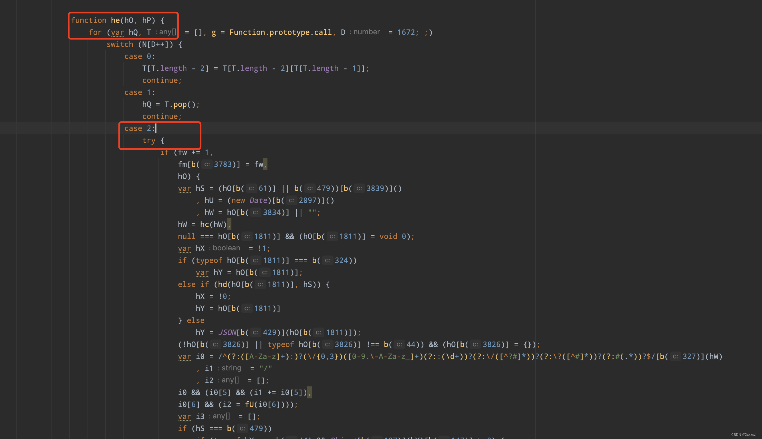Click the number 3783 argument
762x439 pixels.
pyautogui.click(x=223, y=164)
